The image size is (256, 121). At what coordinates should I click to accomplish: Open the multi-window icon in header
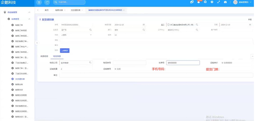(x=192, y=2)
